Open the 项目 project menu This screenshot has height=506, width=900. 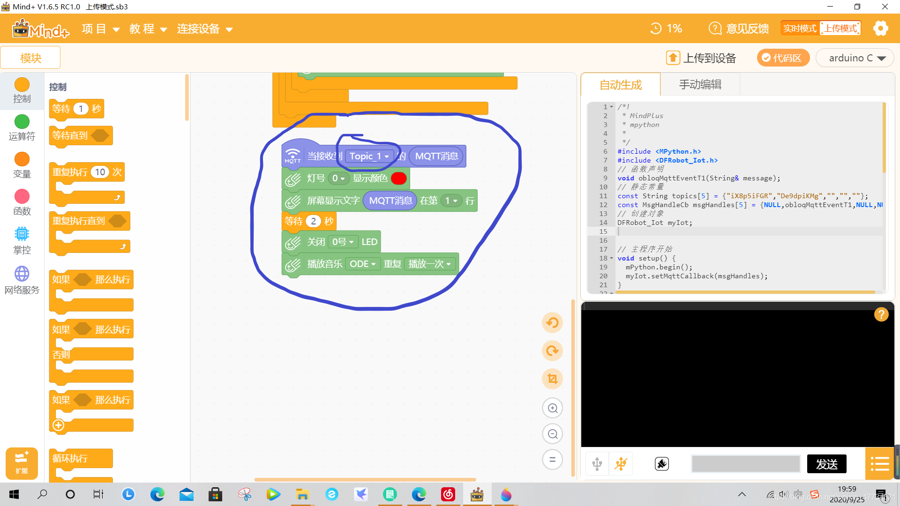click(x=100, y=29)
